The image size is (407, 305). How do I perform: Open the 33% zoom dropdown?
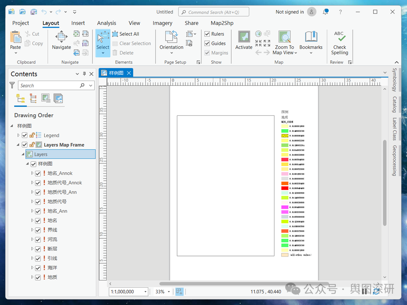click(x=169, y=292)
